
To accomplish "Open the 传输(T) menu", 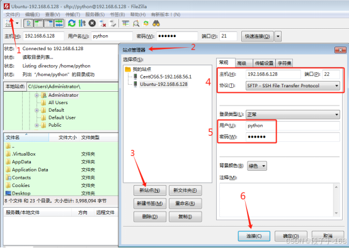I will [x=73, y=14].
